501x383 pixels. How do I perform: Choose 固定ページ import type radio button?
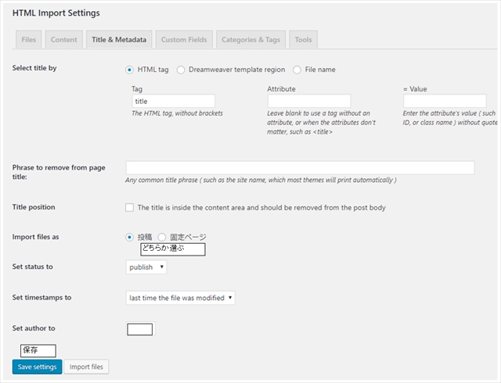(x=162, y=237)
